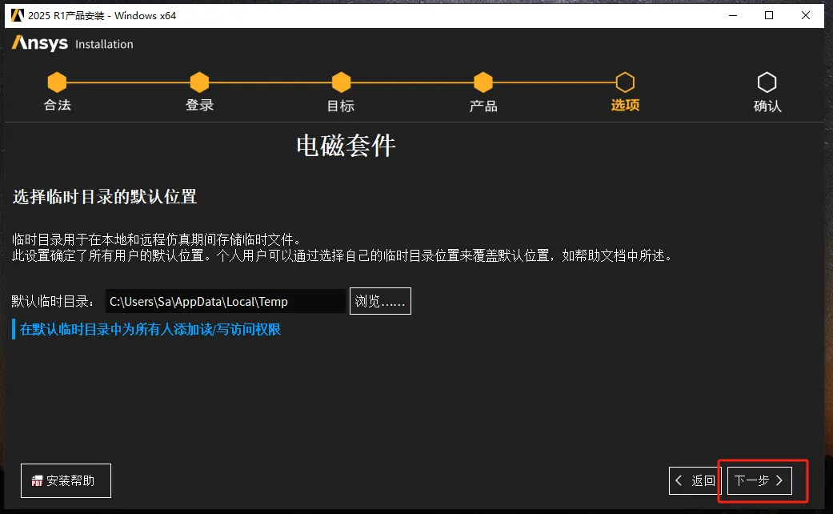This screenshot has width=833, height=514.
Task: Click the 电磁套件 heading
Action: [x=346, y=146]
